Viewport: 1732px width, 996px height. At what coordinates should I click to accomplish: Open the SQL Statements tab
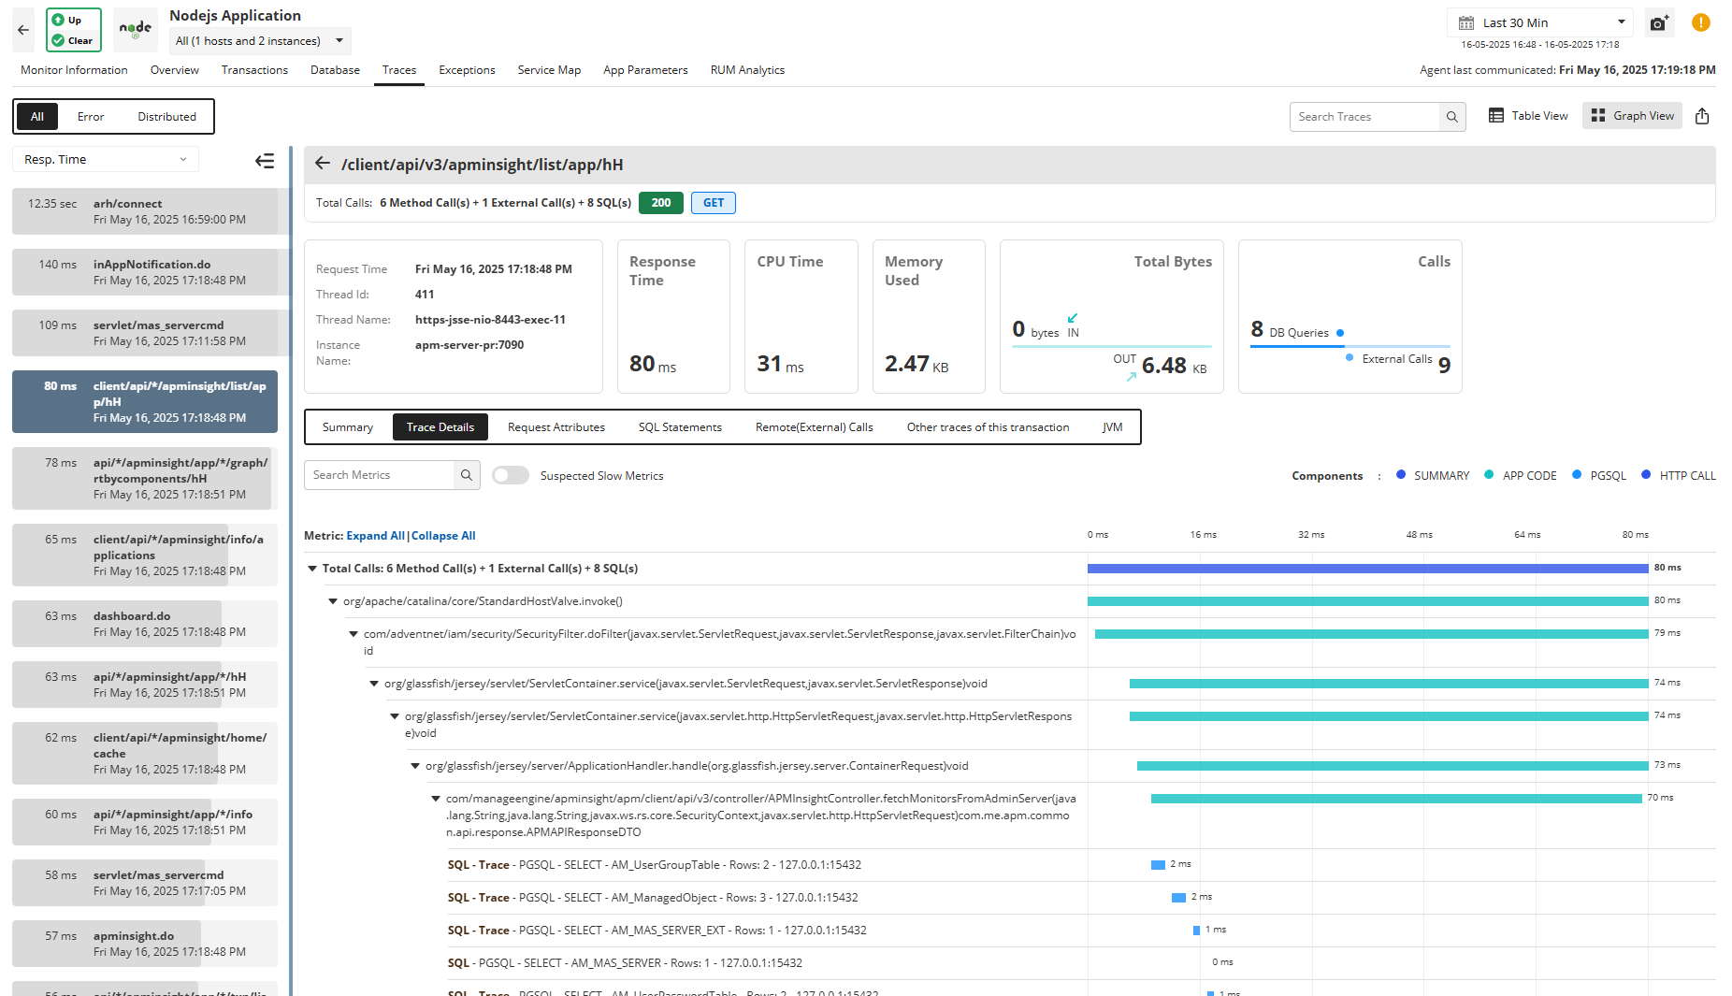tap(680, 427)
